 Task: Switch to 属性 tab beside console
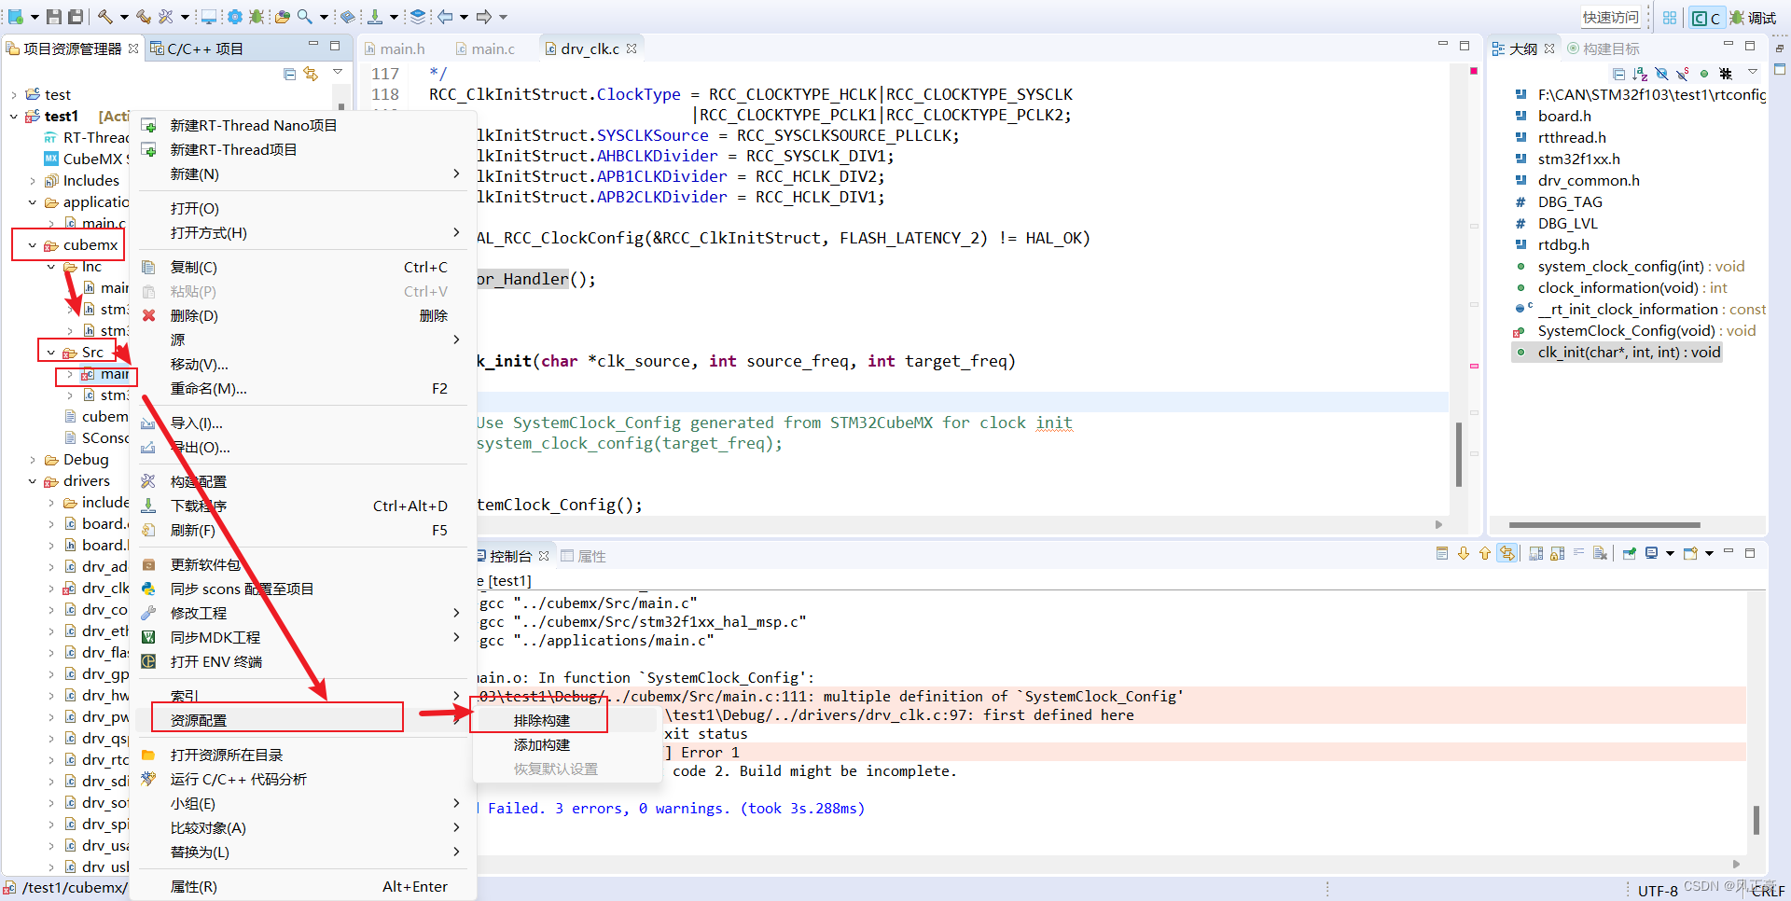coord(584,556)
